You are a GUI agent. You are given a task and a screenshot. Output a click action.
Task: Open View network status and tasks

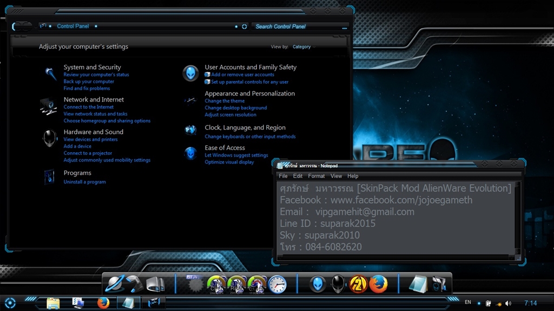point(95,114)
